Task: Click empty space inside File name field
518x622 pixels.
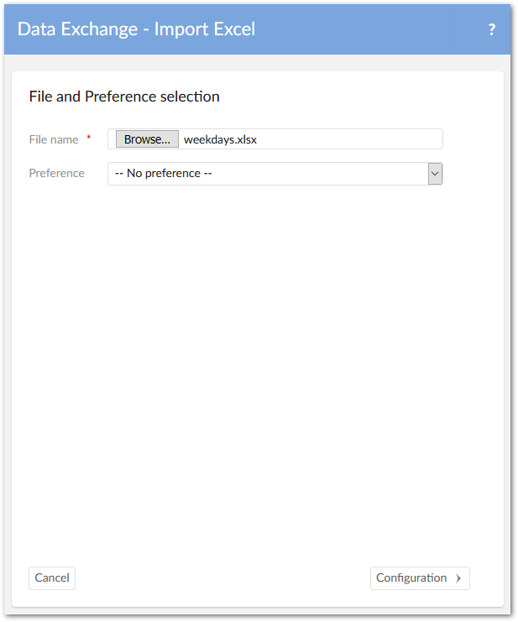Action: click(x=353, y=139)
